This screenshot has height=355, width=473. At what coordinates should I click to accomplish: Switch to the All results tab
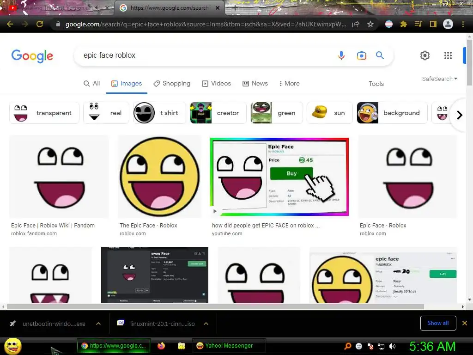click(92, 84)
